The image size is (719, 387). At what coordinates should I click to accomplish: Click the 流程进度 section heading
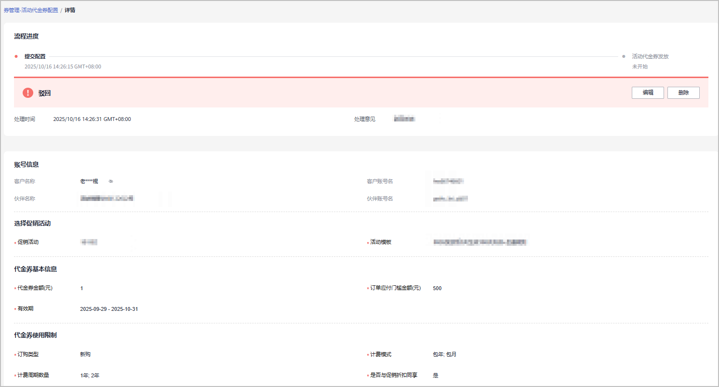27,36
